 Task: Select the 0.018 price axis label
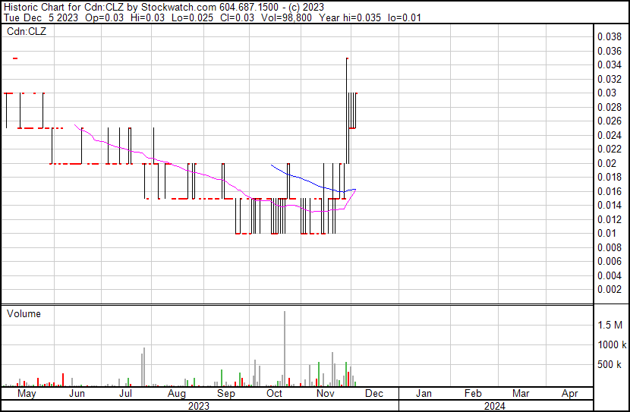(x=609, y=177)
